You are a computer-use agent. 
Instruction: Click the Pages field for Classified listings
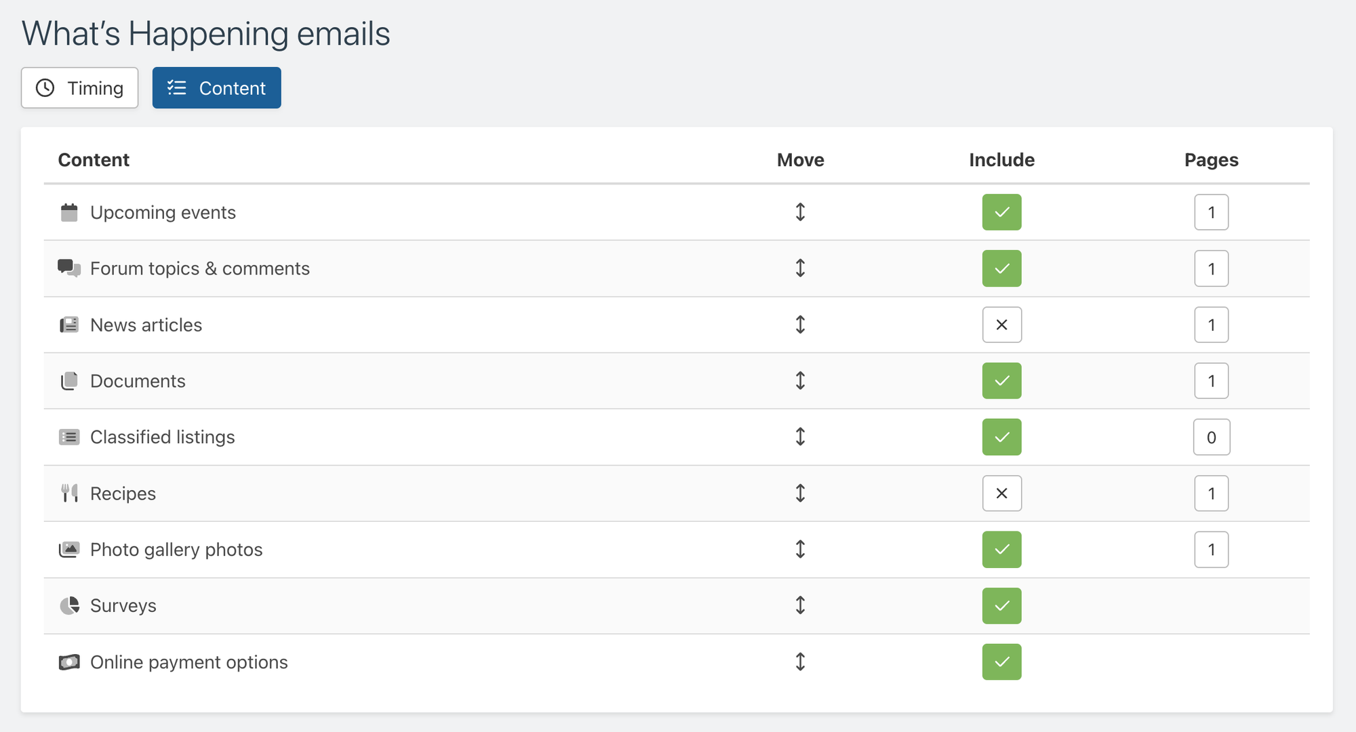(1212, 437)
